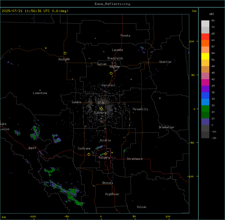
Task: Click the yellow diamond between Olds and Didsbury
Action: click(102, 109)
